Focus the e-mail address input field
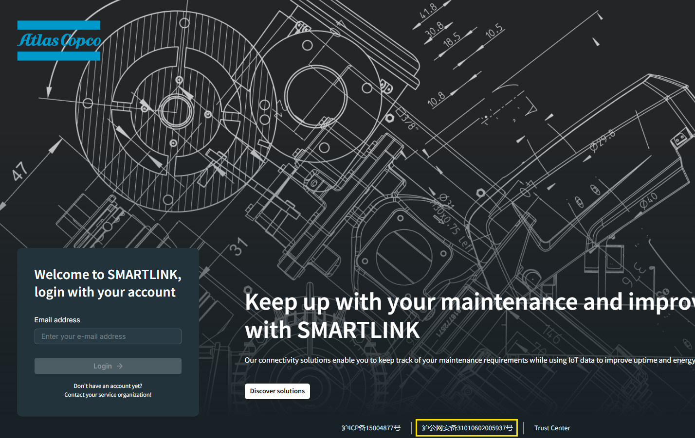The width and height of the screenshot is (695, 438). coord(108,336)
